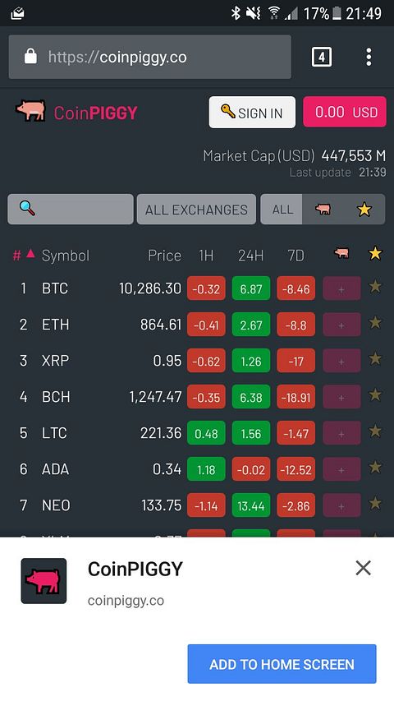Click the CoinPIGGY pig logo in header
394x701 pixels.
point(31,110)
